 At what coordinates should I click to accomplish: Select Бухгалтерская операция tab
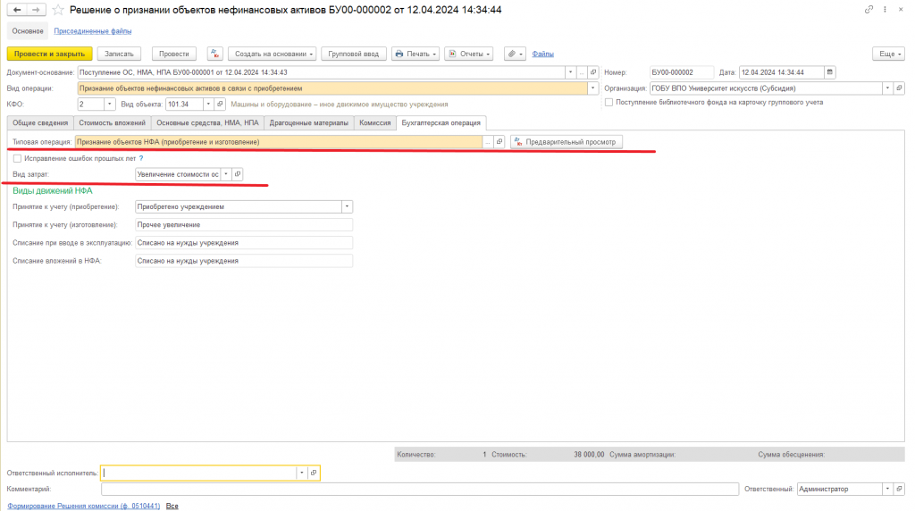click(441, 123)
